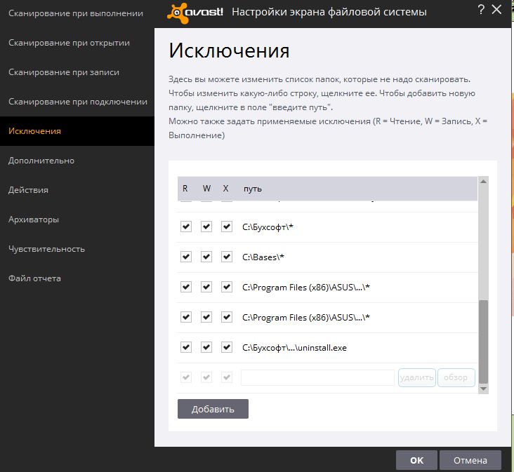
Task: Open Файл отчета section
Action: 34,278
